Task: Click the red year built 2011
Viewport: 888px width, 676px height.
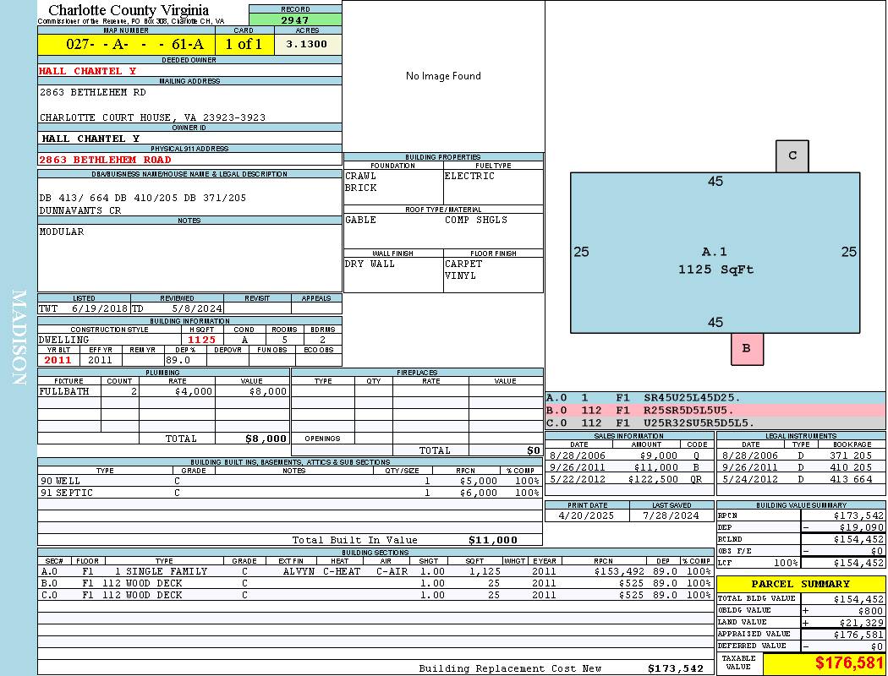Action: pos(58,360)
